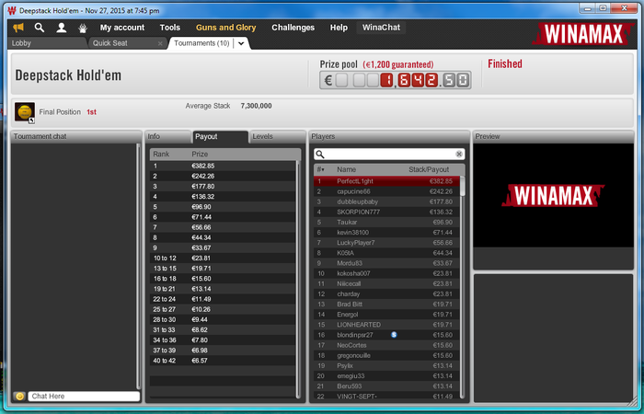Open WinaChat
Viewport: 644px width, 414px height.
click(x=381, y=28)
